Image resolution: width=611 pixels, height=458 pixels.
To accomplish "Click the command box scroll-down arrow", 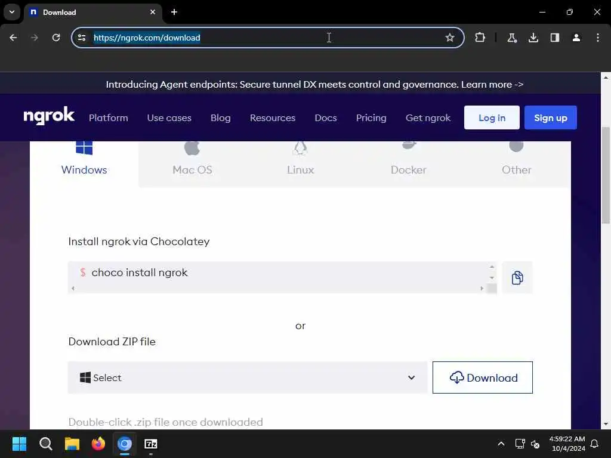I will coord(492,278).
